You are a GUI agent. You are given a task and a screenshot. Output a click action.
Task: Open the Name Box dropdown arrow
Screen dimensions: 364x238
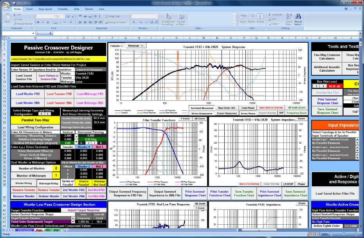pos(33,33)
